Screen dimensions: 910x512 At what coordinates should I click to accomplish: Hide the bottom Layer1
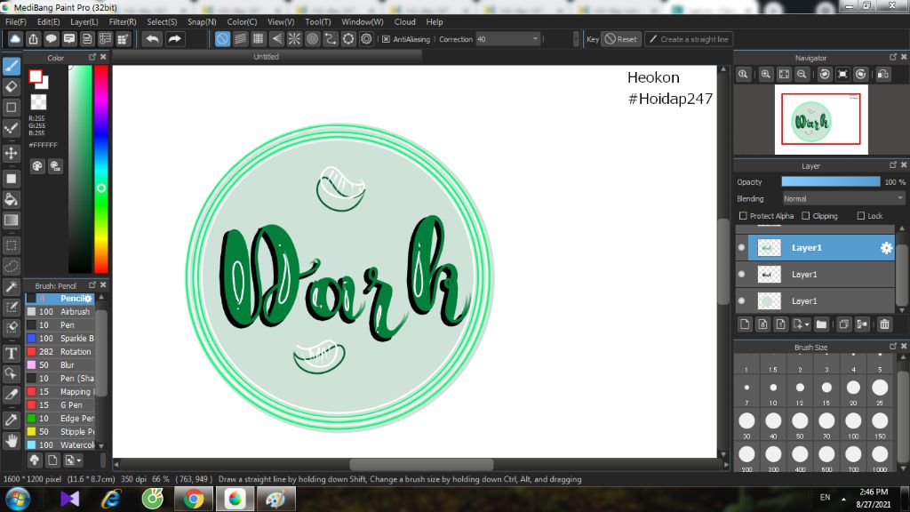point(741,300)
